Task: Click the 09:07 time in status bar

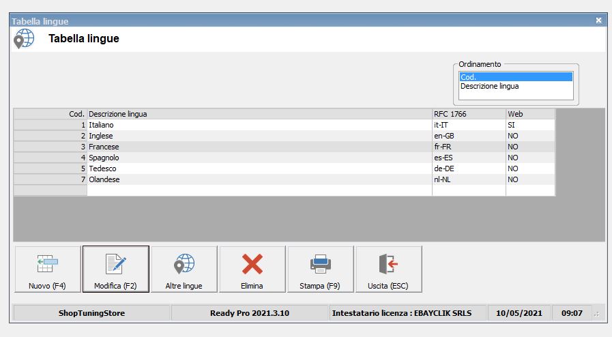Action: [572, 313]
